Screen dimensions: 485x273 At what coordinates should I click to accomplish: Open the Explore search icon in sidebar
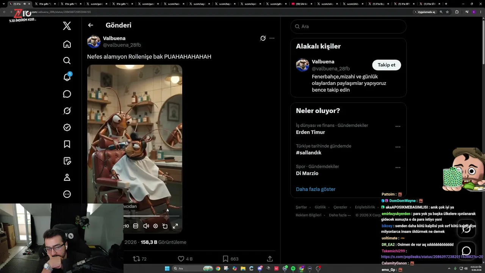tap(67, 61)
